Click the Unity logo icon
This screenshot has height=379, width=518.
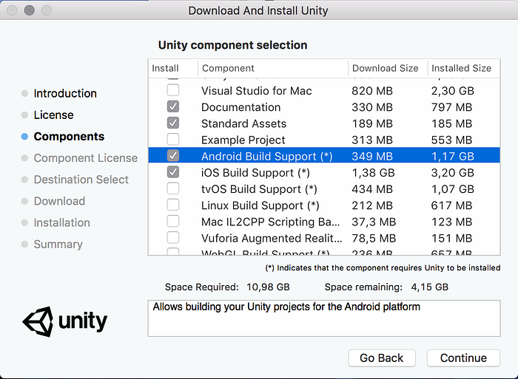pyautogui.click(x=38, y=321)
